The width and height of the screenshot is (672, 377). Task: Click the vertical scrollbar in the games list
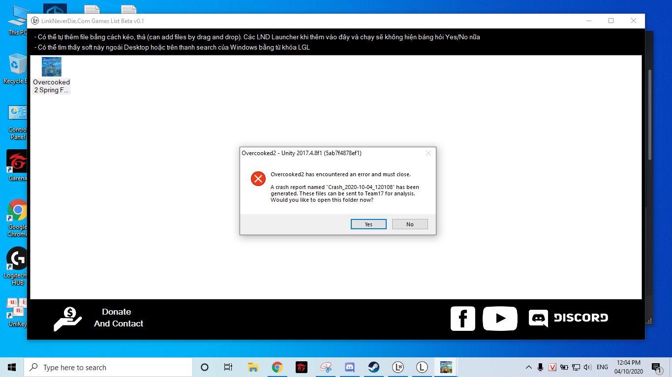point(649,114)
